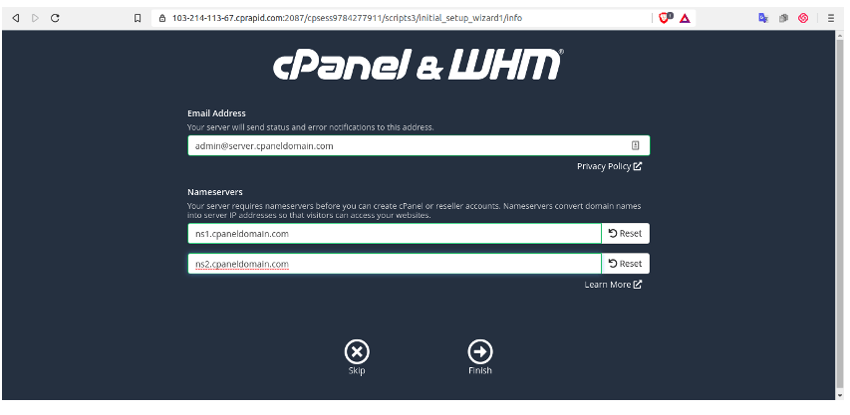Click the nameservers description paragraph
Image resolution: width=850 pixels, height=415 pixels.
415,210
